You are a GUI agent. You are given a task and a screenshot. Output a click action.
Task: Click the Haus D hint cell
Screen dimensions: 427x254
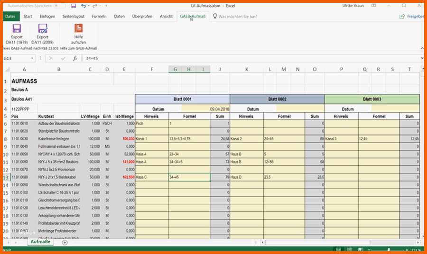click(247, 177)
